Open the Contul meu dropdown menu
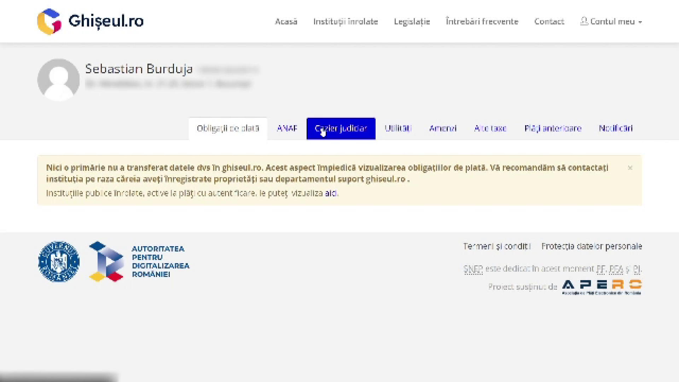This screenshot has width=679, height=382. click(x=611, y=22)
